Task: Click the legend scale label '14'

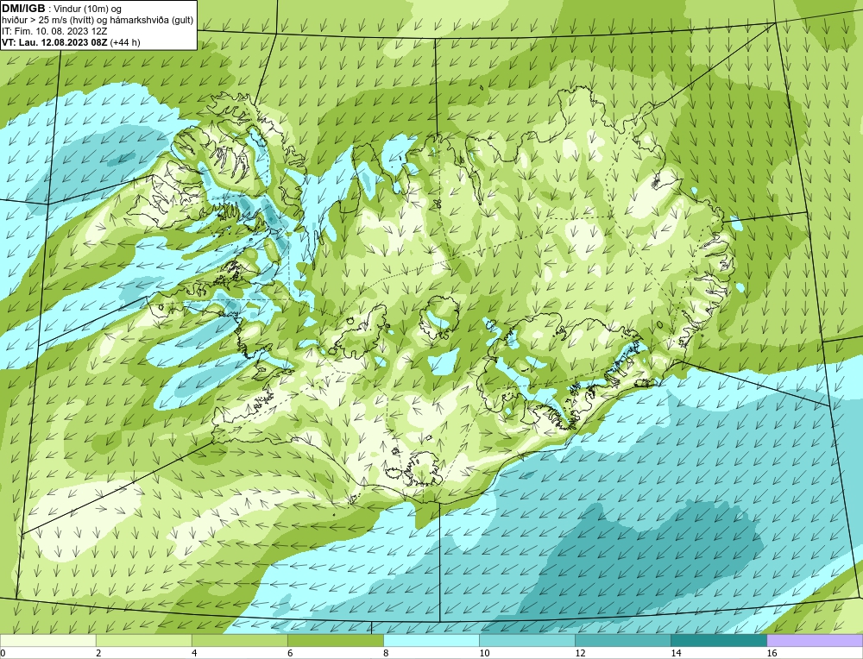Action: point(676,653)
